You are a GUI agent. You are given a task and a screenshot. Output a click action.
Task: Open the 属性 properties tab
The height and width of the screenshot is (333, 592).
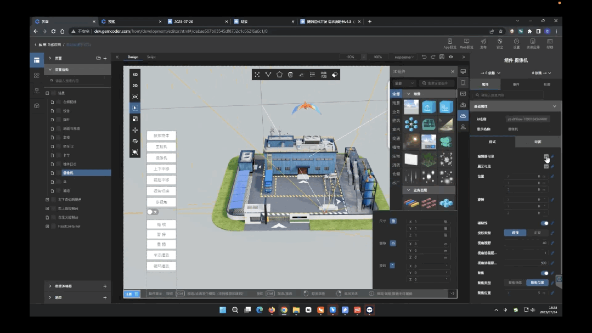click(x=485, y=84)
